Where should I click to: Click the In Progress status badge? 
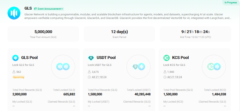231,3
